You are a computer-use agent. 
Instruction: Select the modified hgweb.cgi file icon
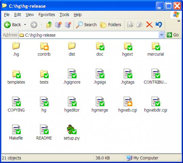128,102
